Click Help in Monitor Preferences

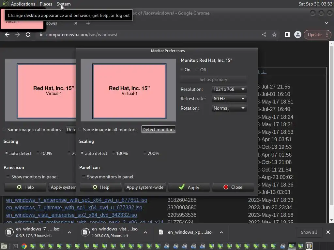coord(101,187)
